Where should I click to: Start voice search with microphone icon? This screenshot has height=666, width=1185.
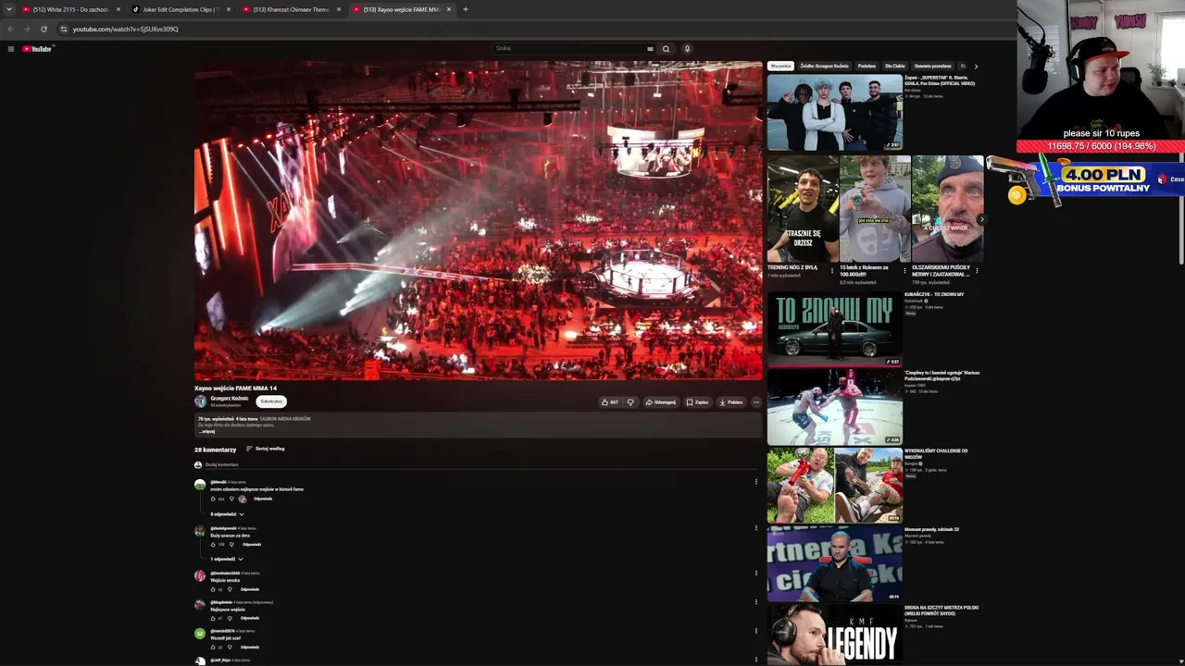click(x=687, y=49)
